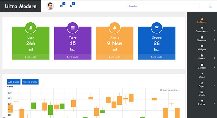Viewport: 217px width, 118px height.
Task: Click the Maps location arrow icon
Action: click(x=202, y=74)
